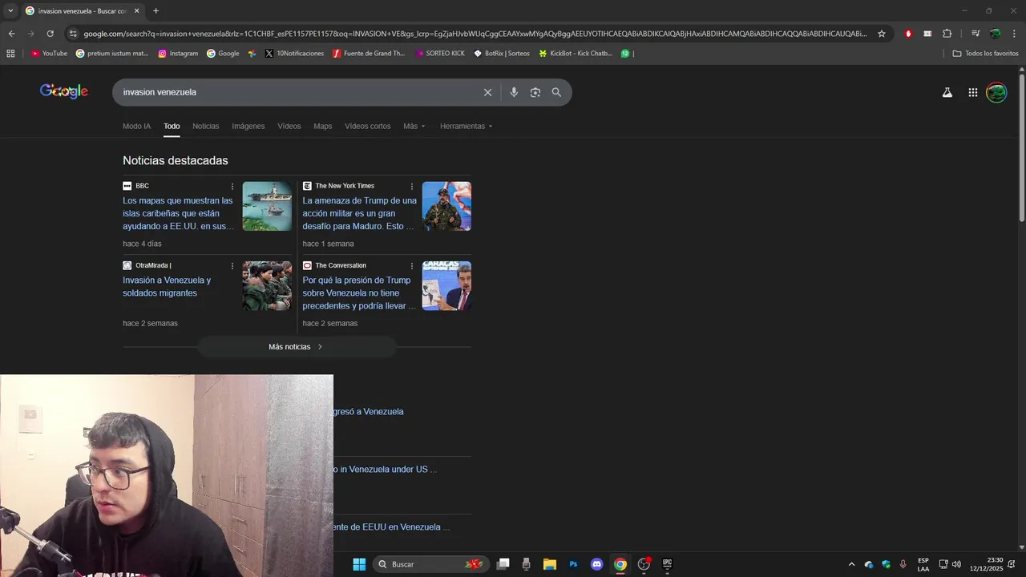Reload the page in Chrome

[x=50, y=34]
